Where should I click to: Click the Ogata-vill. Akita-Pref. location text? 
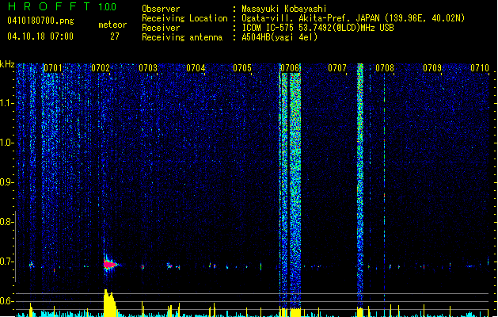click(353, 18)
